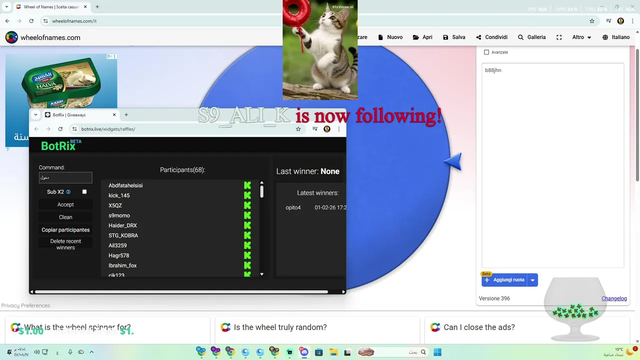Click the wheel entries text box
Image resolution: width=640 pixels, height=360 pixels.
[552, 165]
